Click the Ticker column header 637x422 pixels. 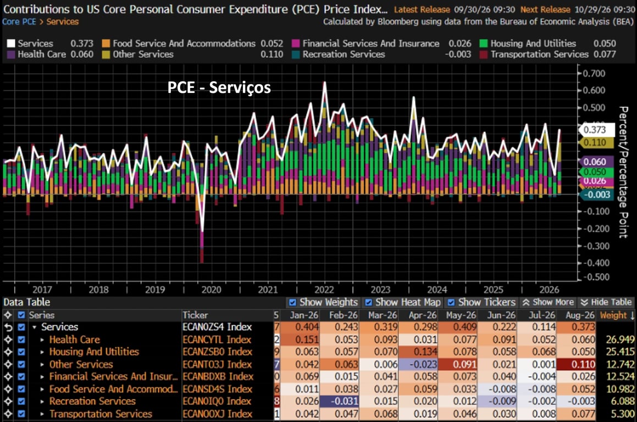pos(196,315)
